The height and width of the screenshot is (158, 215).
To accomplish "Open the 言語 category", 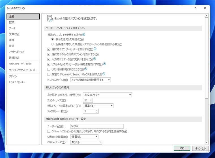I will 23,46.
